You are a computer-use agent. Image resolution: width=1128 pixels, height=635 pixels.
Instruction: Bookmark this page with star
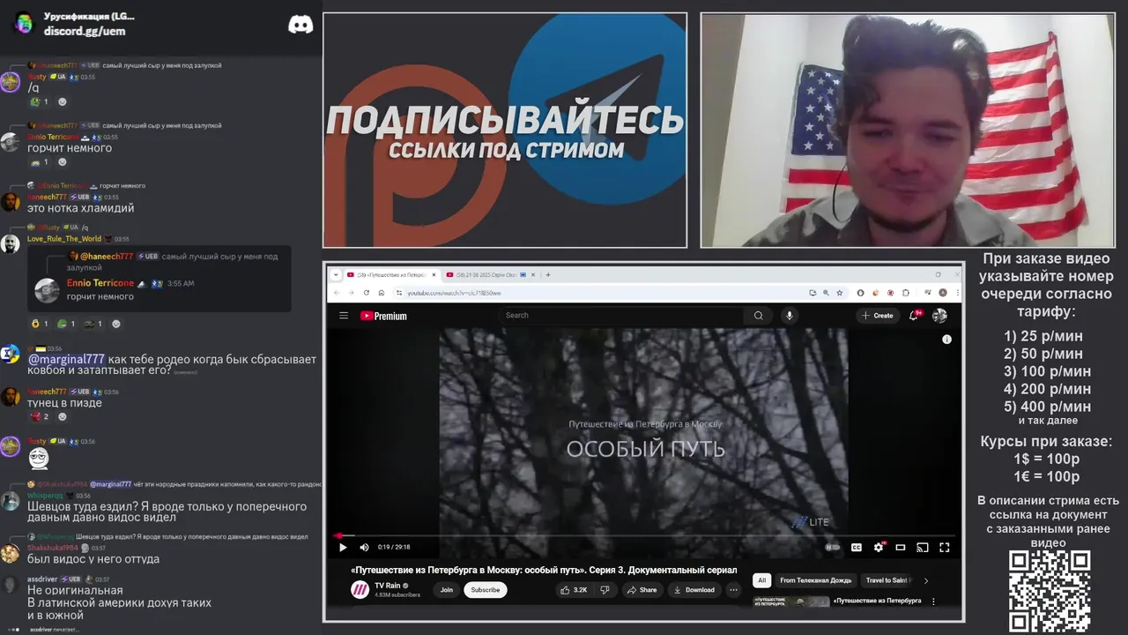pyautogui.click(x=840, y=292)
